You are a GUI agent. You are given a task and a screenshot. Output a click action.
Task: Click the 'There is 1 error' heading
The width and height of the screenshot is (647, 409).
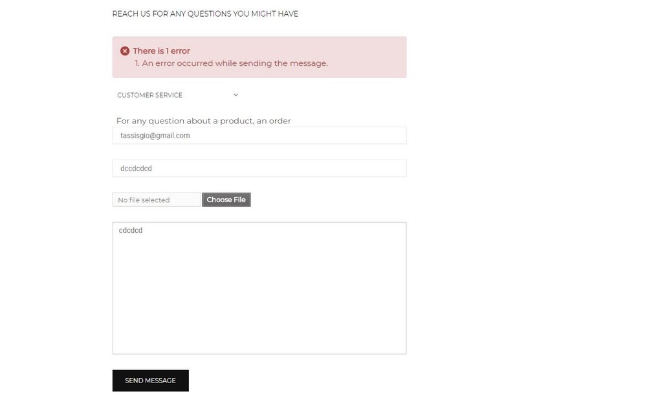(161, 51)
